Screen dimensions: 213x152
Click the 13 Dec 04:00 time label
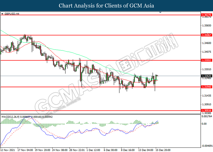pyautogui.click(x=146, y=150)
